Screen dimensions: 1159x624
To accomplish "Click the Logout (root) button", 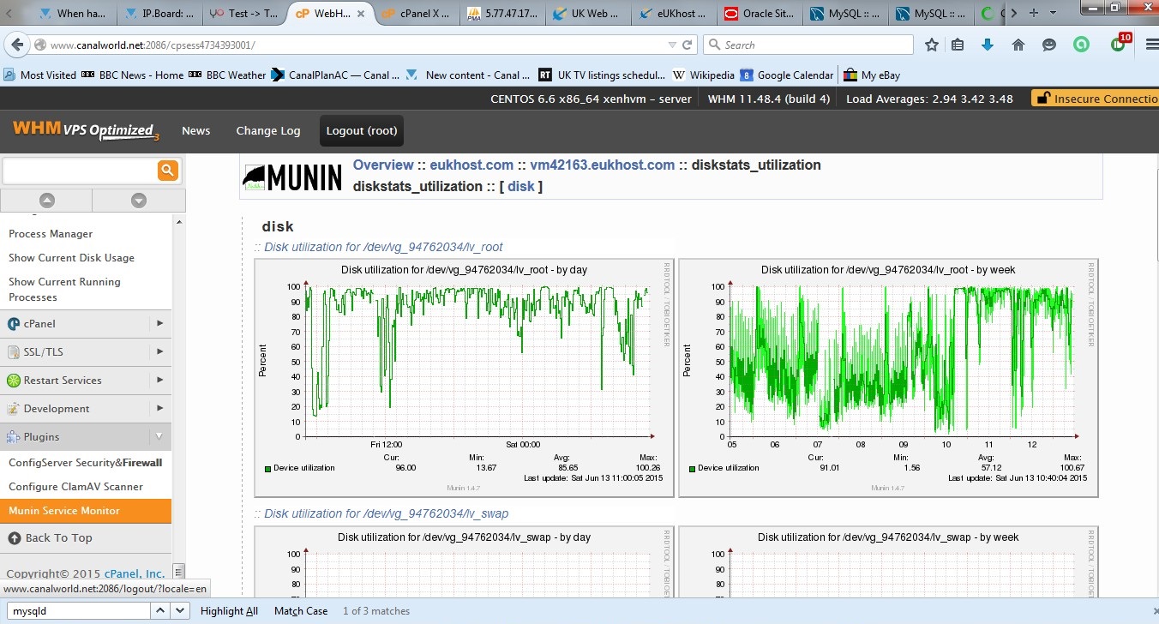I will (x=361, y=131).
